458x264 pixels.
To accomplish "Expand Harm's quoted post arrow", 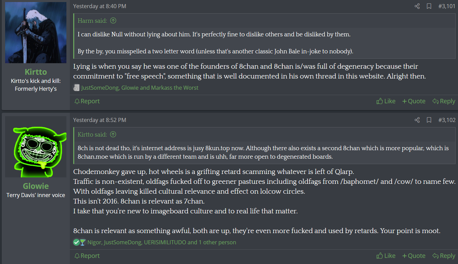I will click(113, 21).
